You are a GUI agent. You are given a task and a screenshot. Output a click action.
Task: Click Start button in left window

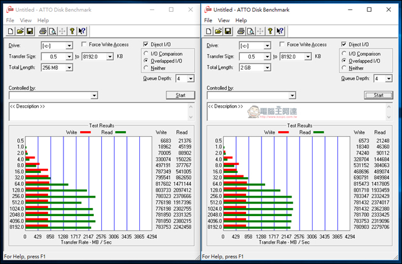[181, 95]
